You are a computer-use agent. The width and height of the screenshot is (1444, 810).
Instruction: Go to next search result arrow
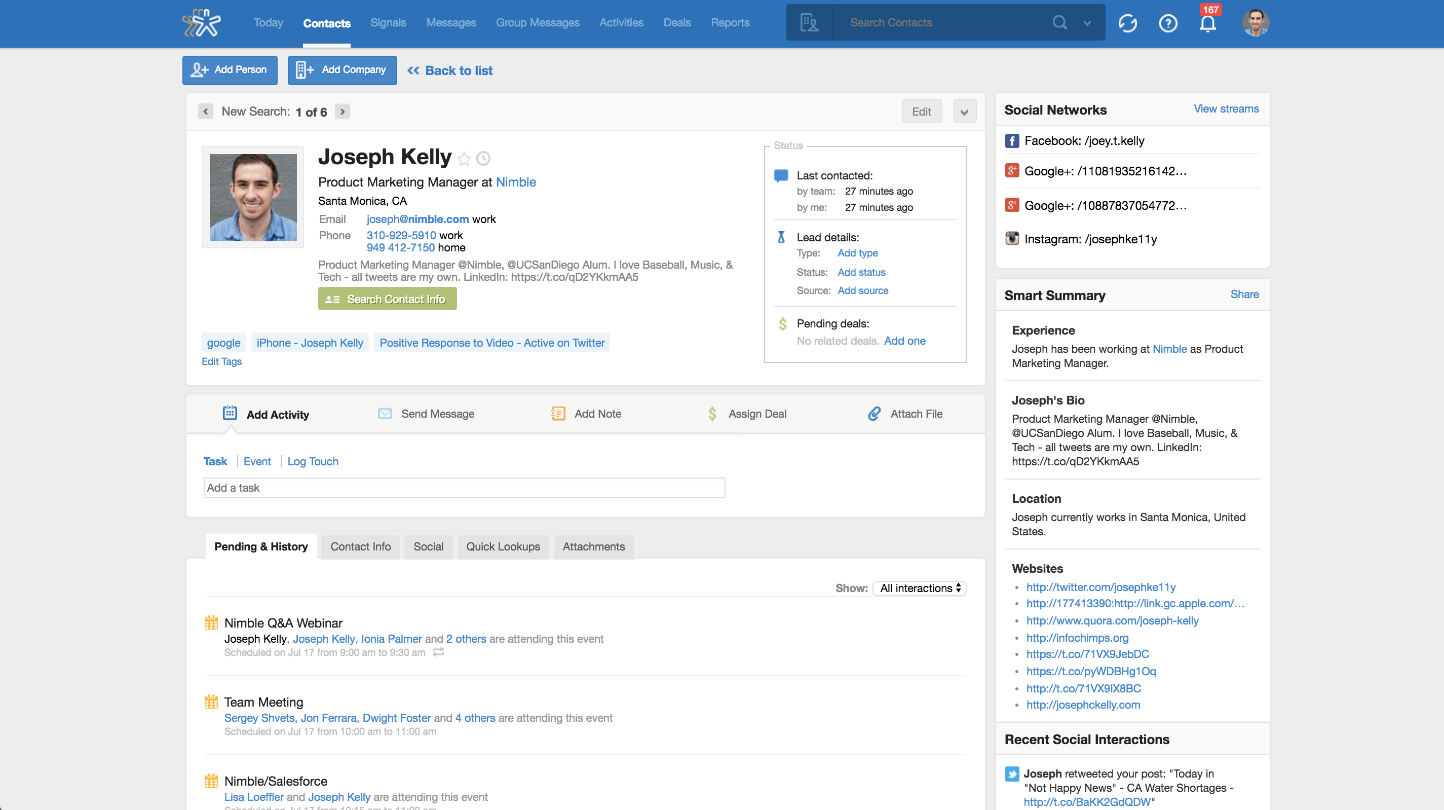(342, 112)
